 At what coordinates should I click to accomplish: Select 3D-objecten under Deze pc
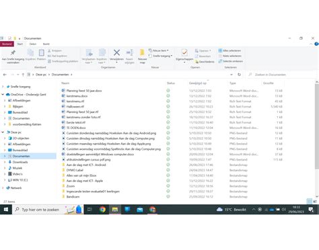click(x=21, y=138)
